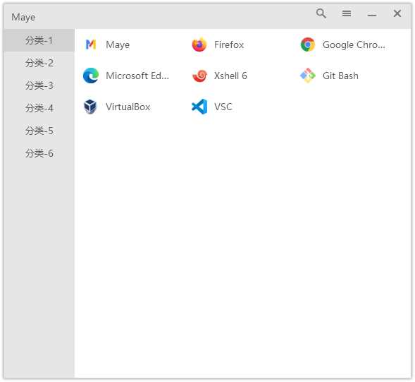Open the Git Bash icon
The height and width of the screenshot is (382, 415).
point(308,76)
